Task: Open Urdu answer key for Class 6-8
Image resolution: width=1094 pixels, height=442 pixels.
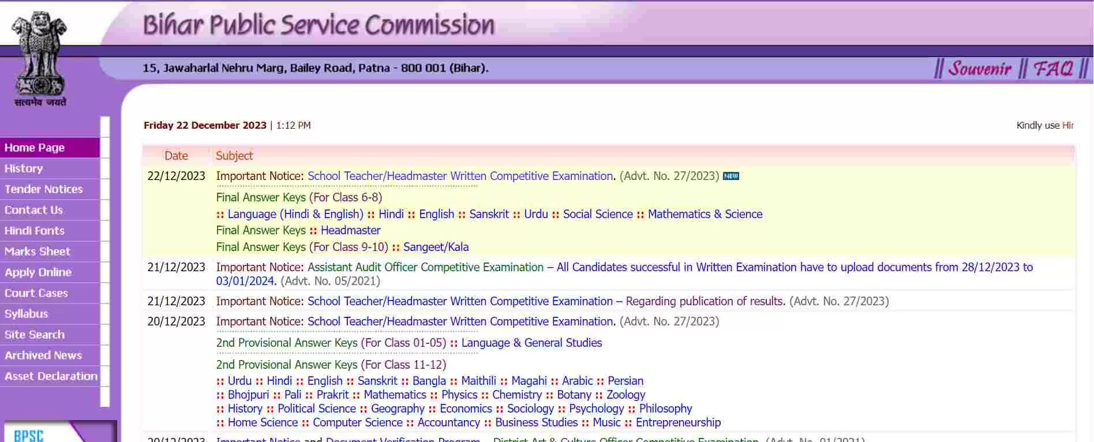Action: click(536, 214)
